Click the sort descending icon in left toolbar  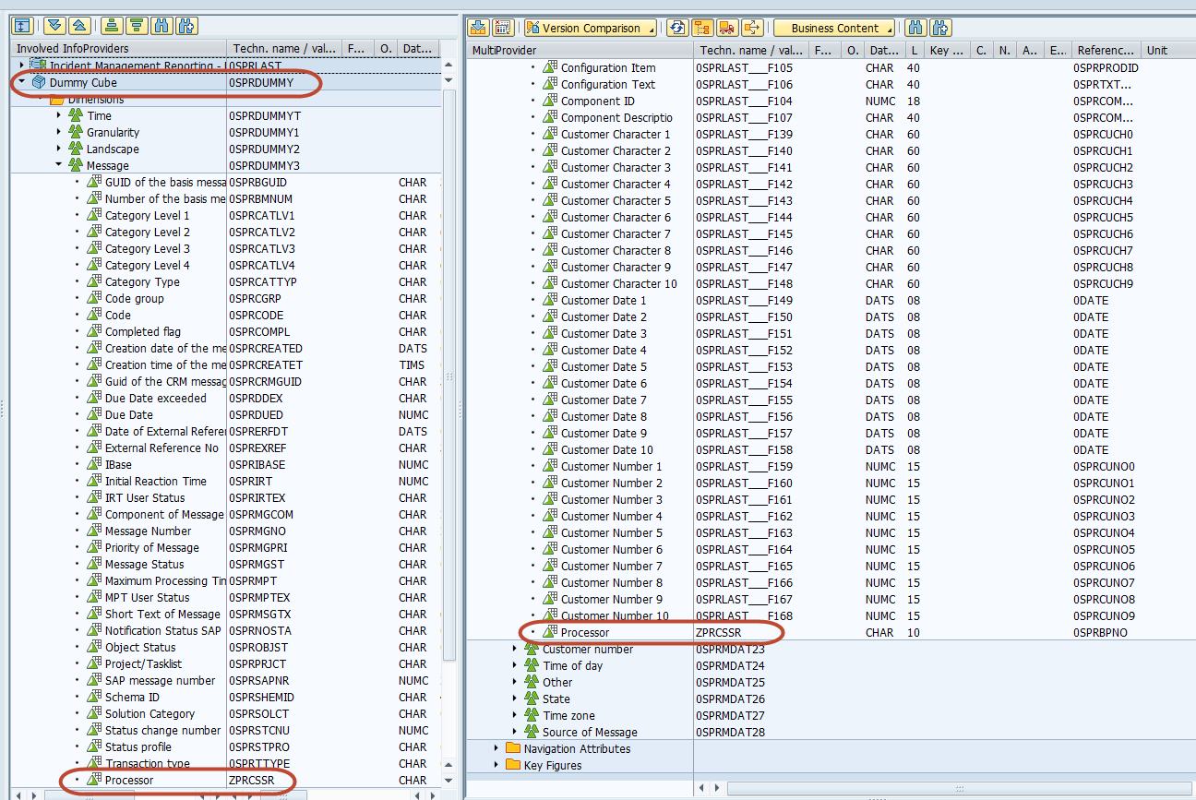click(x=136, y=27)
